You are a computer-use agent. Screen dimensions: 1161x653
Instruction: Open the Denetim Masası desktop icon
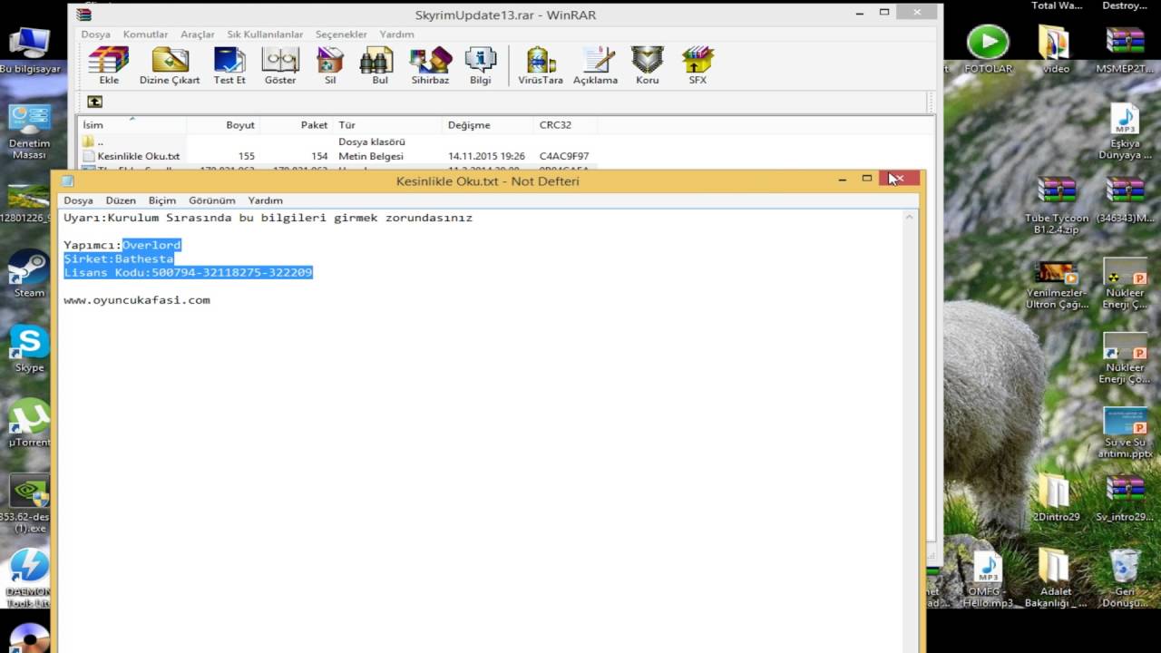[x=29, y=132]
